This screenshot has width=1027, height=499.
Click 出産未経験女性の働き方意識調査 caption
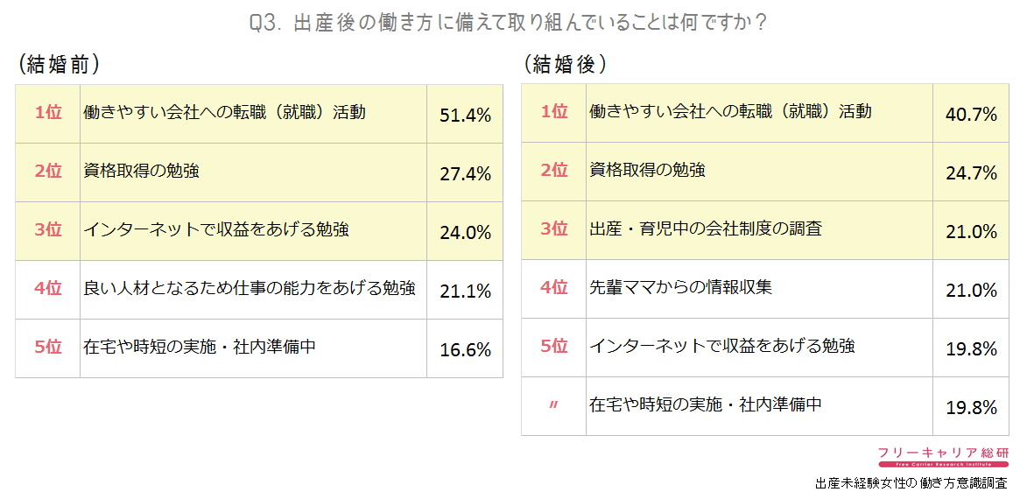pos(911,484)
